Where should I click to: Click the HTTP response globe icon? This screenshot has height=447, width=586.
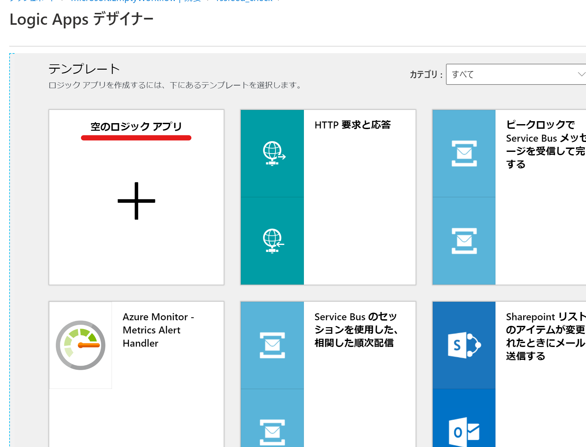pos(273,241)
